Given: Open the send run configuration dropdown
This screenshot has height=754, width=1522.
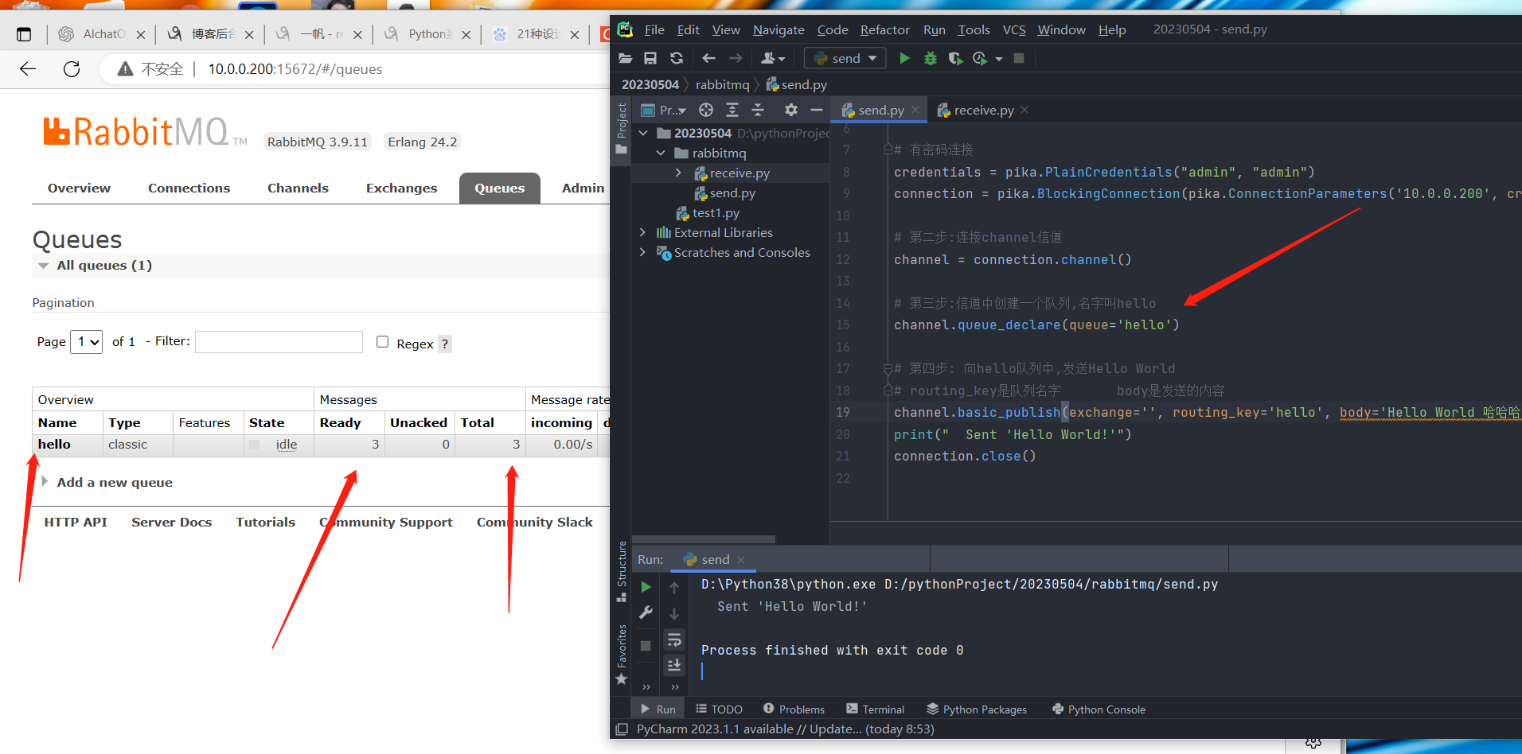Looking at the screenshot, I should click(x=845, y=58).
